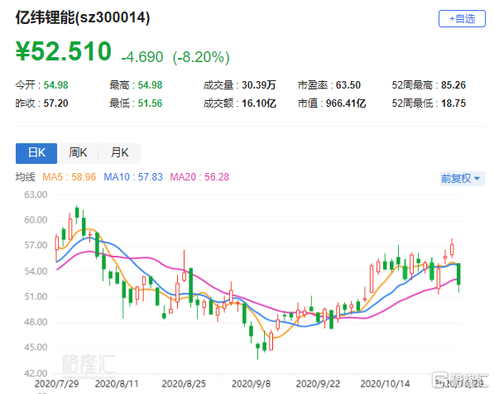The height and width of the screenshot is (394, 494).
Task: Click the 52周最高 85.26 value
Action: click(453, 85)
